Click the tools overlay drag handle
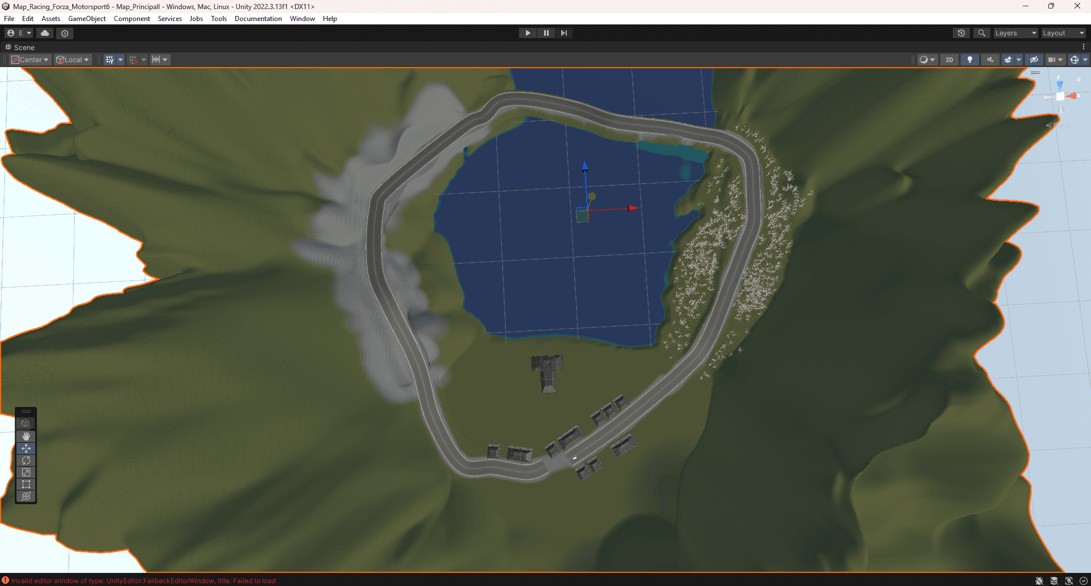This screenshot has width=1091, height=586. click(x=26, y=412)
